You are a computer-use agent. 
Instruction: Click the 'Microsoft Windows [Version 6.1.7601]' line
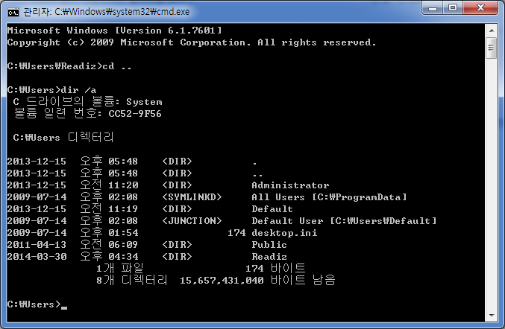(115, 31)
